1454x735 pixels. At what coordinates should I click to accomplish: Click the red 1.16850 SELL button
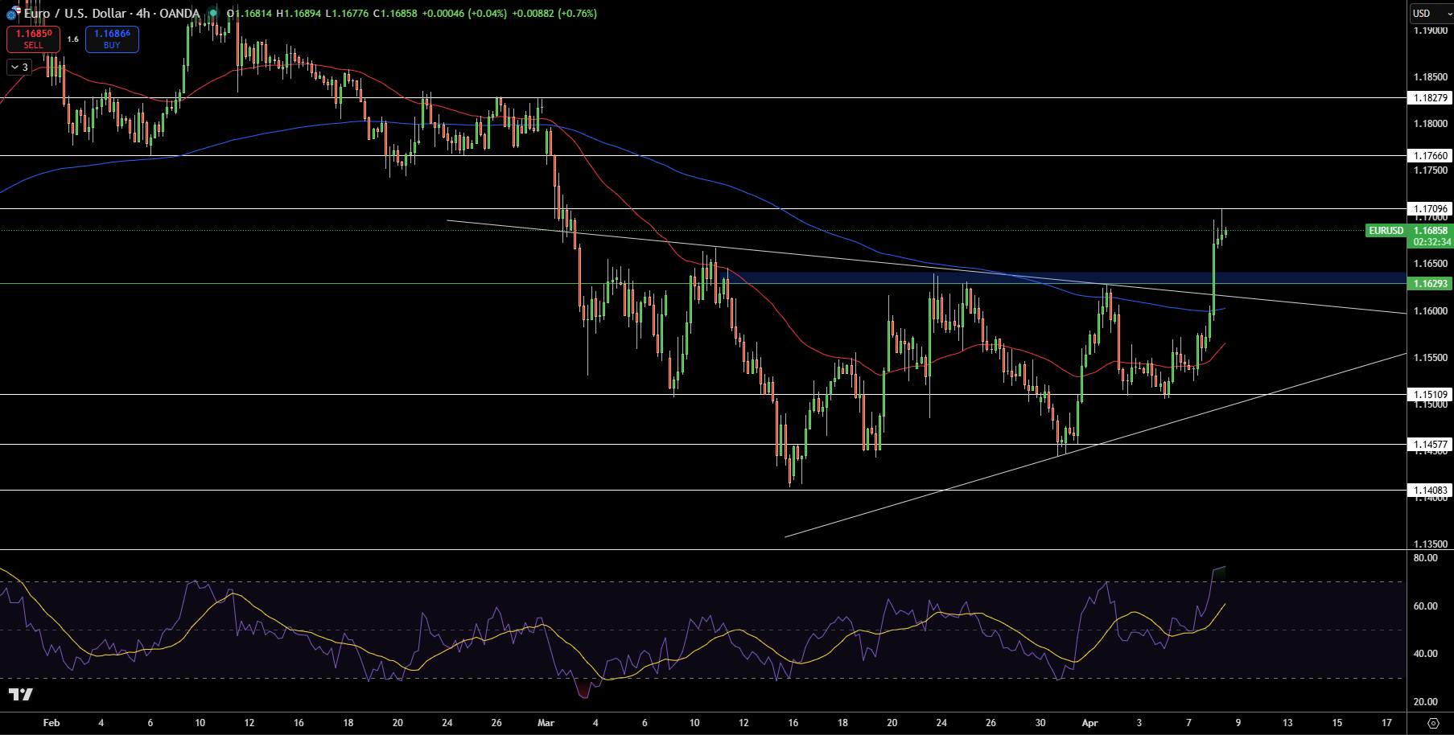coord(33,39)
